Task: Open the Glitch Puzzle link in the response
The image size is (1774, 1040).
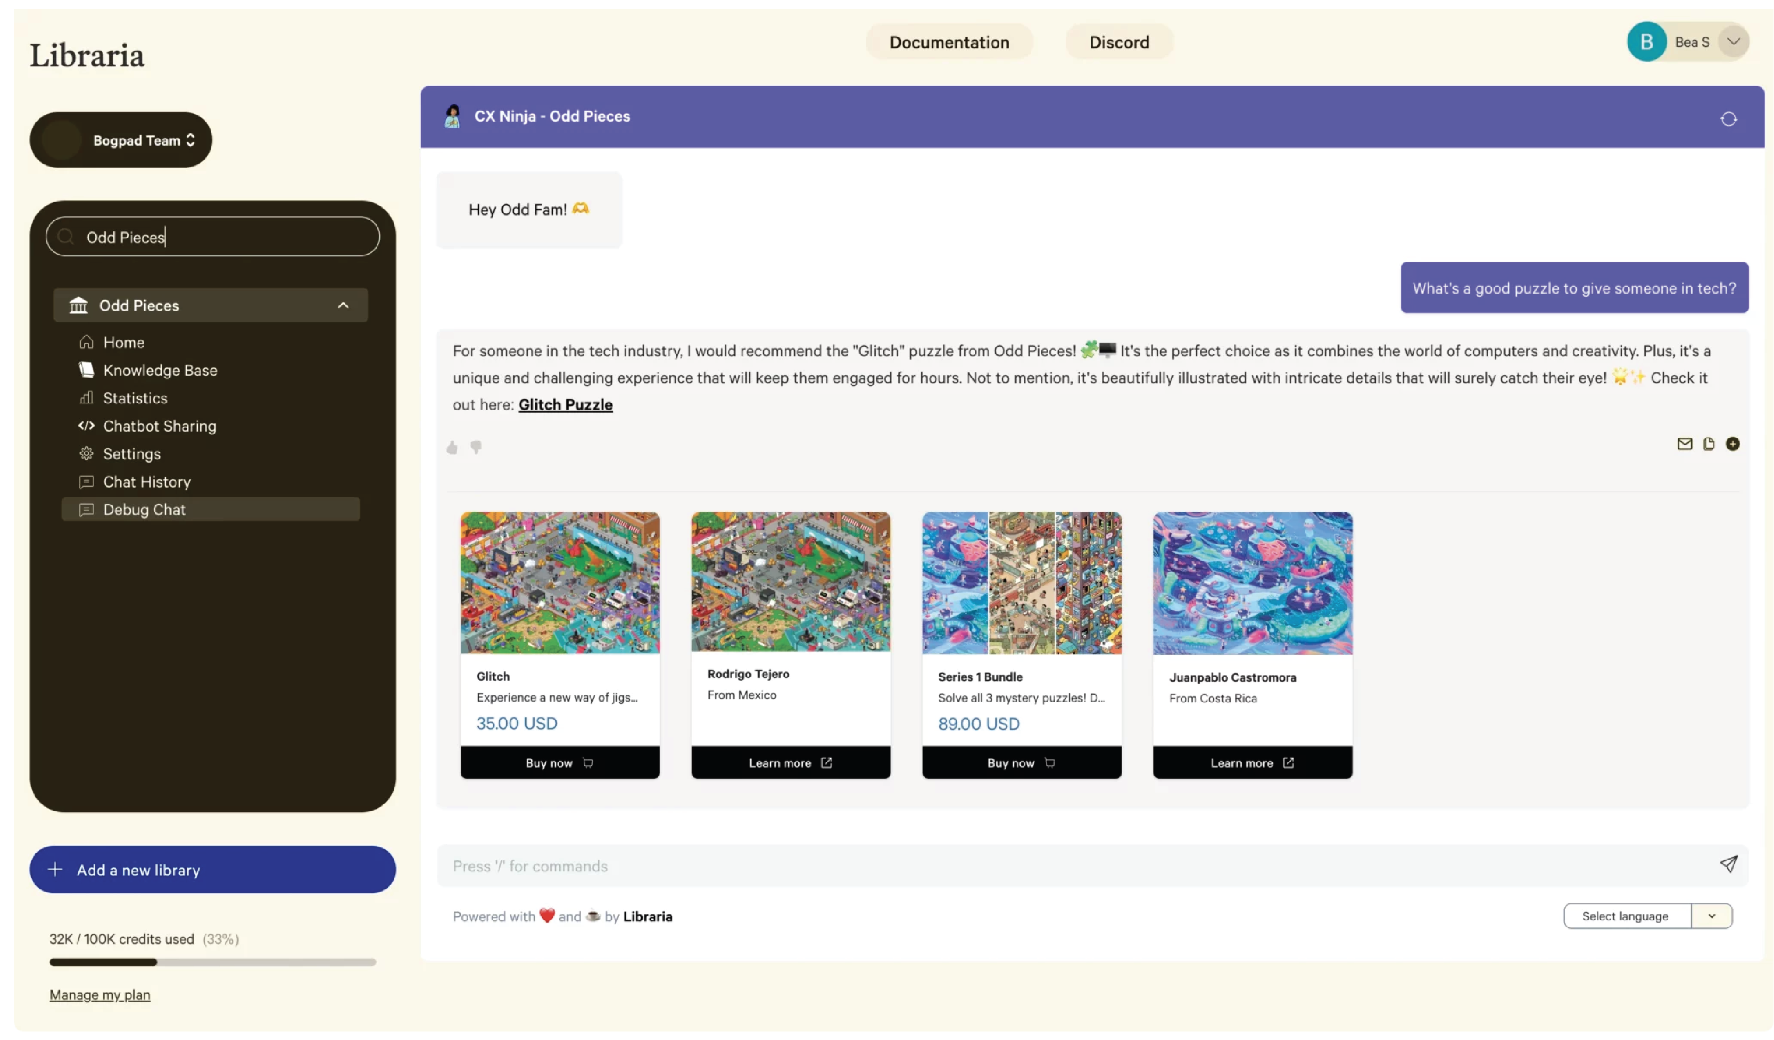Action: (565, 405)
